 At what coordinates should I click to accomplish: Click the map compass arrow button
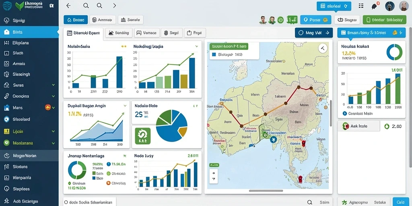[322, 48]
